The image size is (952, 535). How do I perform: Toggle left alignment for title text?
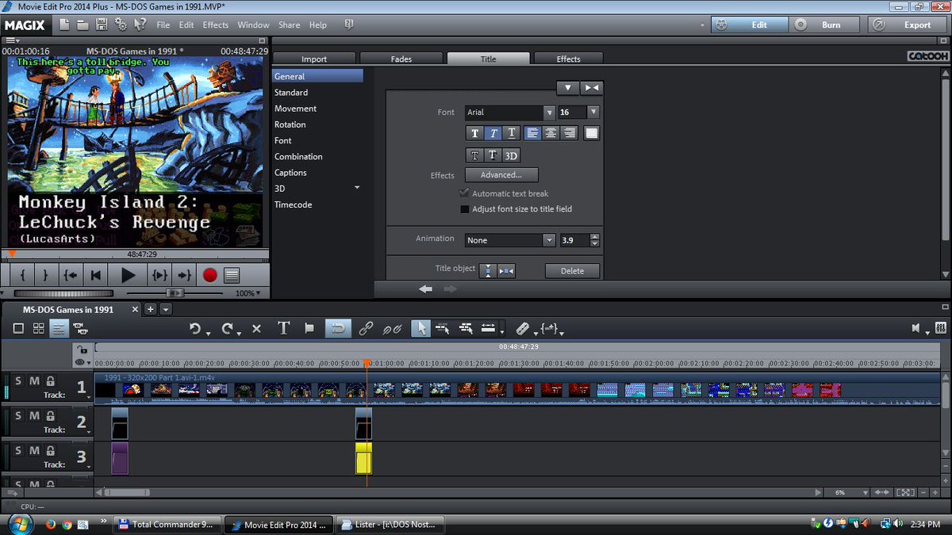[x=532, y=133]
